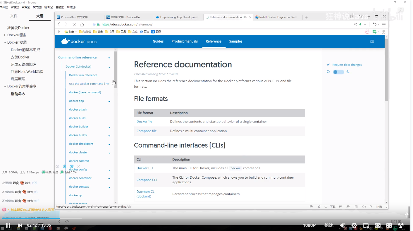The height and width of the screenshot is (231, 413).
Task: Seek using the video progress bar
Action: tap(205, 218)
